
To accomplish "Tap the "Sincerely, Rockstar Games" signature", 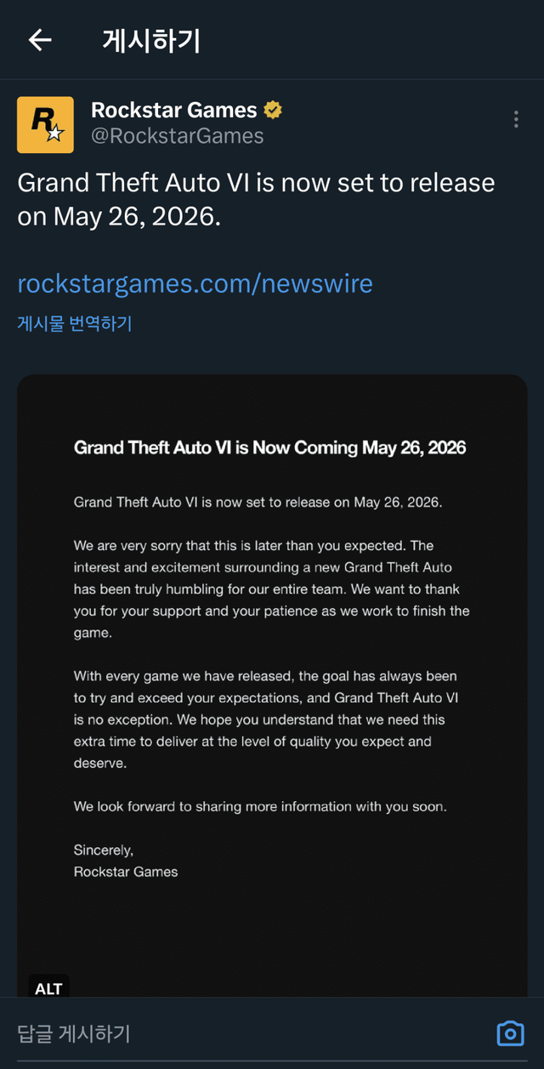I will click(126, 860).
